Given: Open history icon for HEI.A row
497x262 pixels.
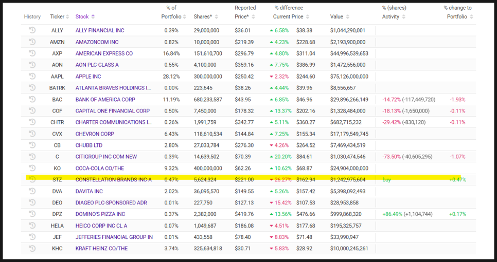Looking at the screenshot, I should pos(32,226).
